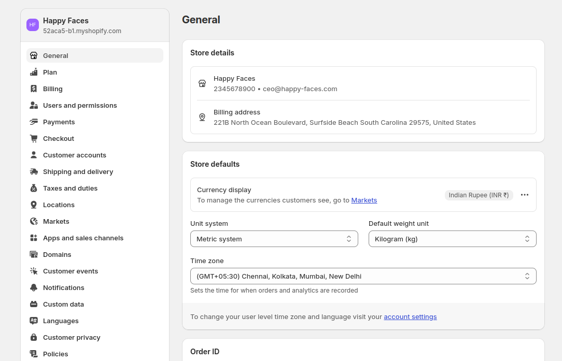
Task: Click the Payments hand icon
Action: [x=34, y=122]
